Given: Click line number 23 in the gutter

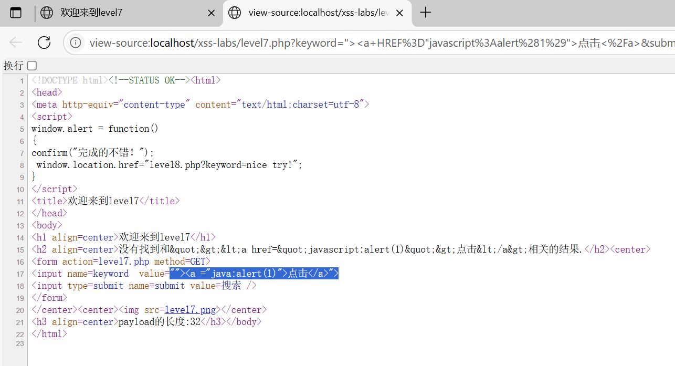Looking at the screenshot, I should 20,343.
